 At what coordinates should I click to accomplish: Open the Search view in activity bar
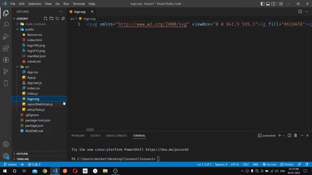click(x=6, y=25)
